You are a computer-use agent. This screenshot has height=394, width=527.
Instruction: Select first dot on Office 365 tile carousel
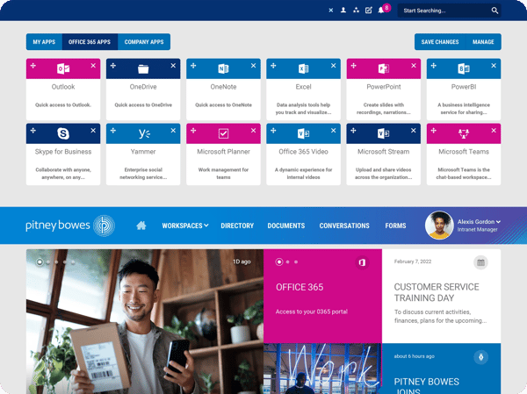pyautogui.click(x=279, y=261)
